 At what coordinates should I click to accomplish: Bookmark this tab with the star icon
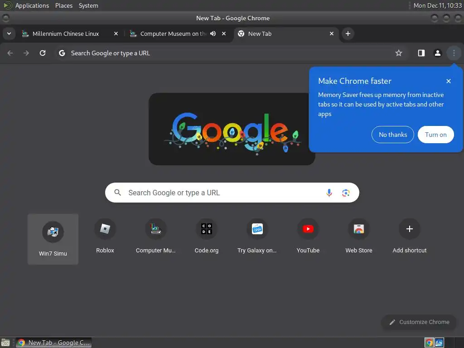[x=399, y=53]
